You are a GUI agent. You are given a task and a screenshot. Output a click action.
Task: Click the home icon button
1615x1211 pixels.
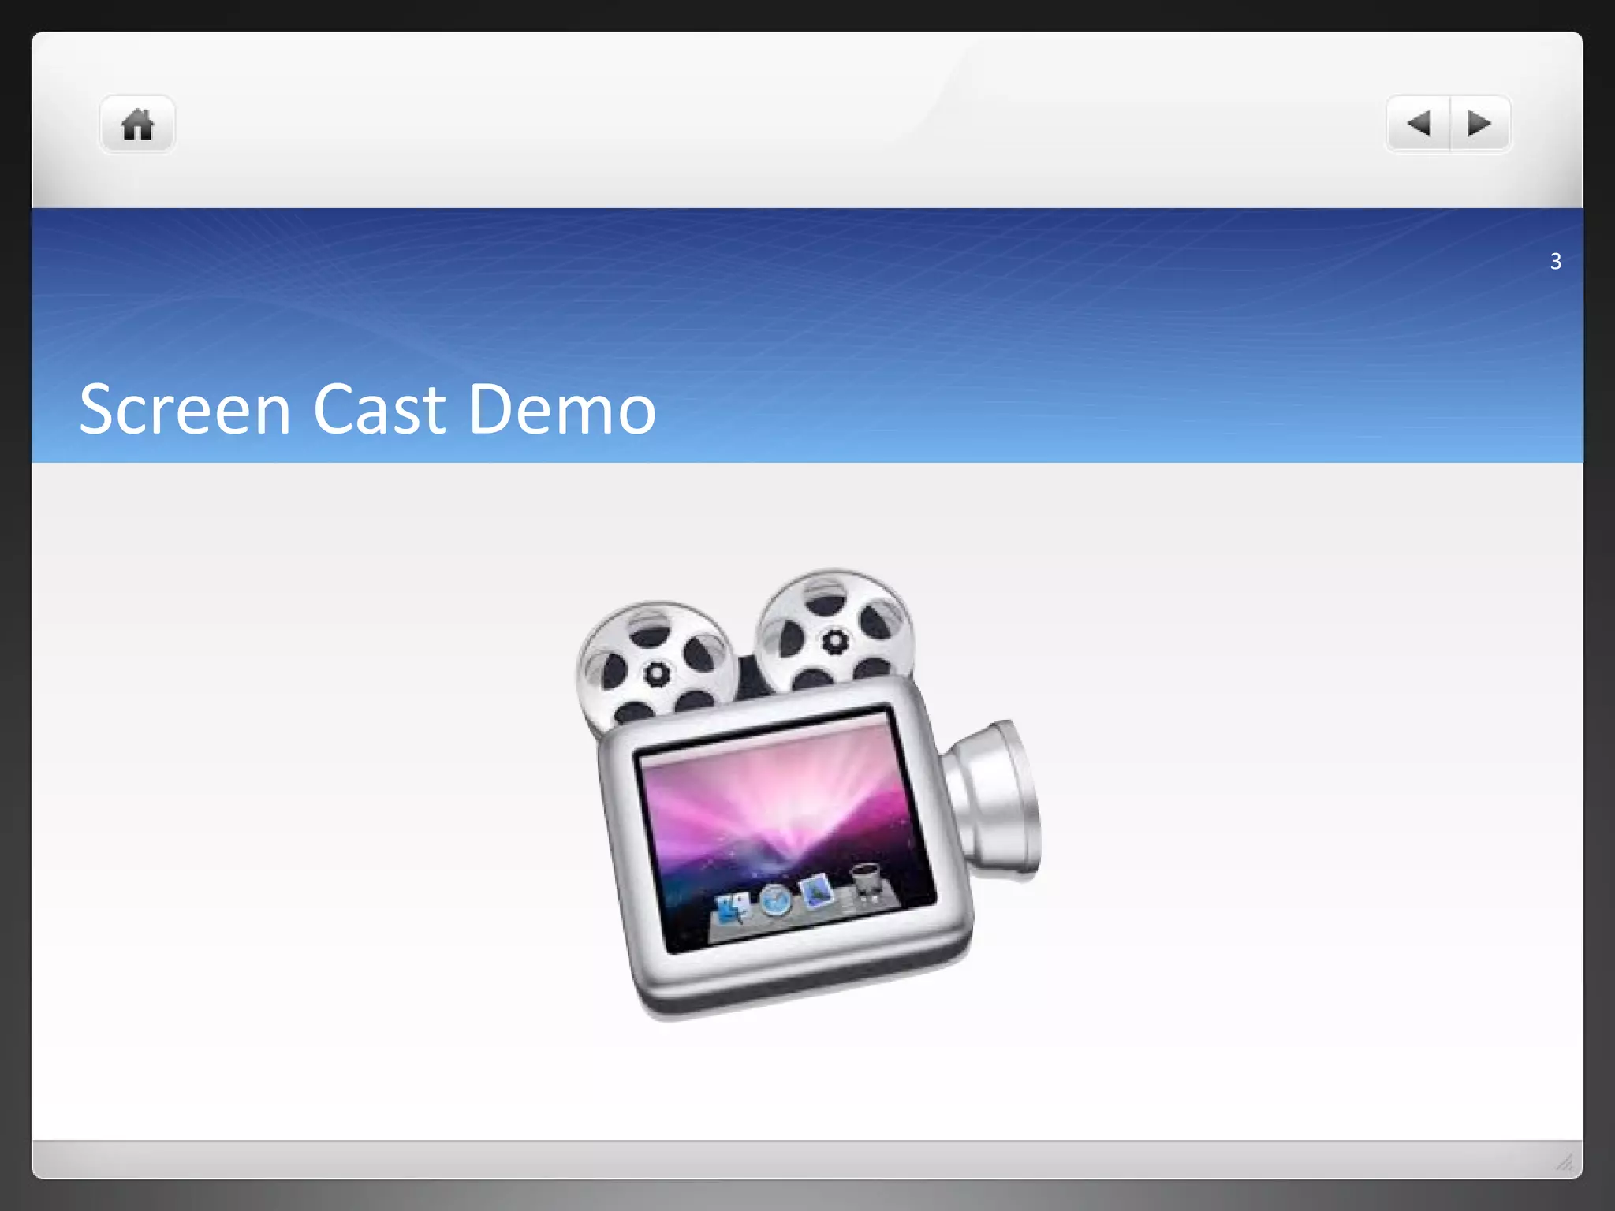click(137, 125)
